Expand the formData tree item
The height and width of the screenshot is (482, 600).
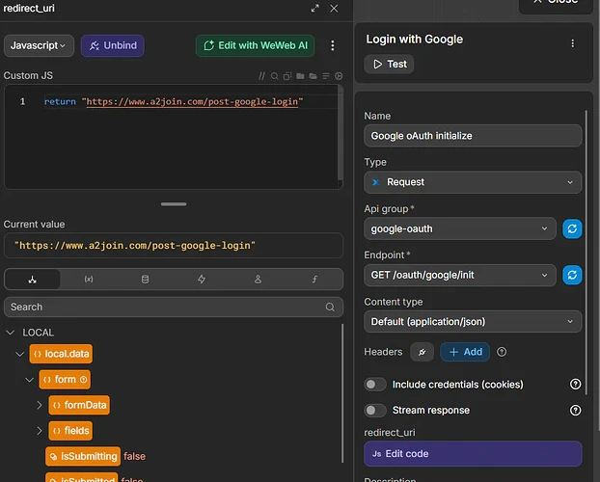pyautogui.click(x=40, y=405)
